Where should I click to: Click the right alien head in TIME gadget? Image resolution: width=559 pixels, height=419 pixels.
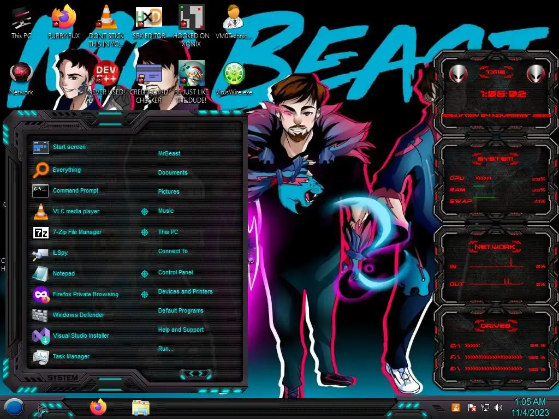click(x=535, y=74)
